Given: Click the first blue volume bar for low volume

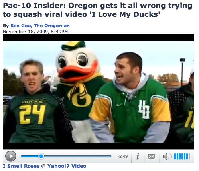Looking at the screenshot, I should 175,157.
